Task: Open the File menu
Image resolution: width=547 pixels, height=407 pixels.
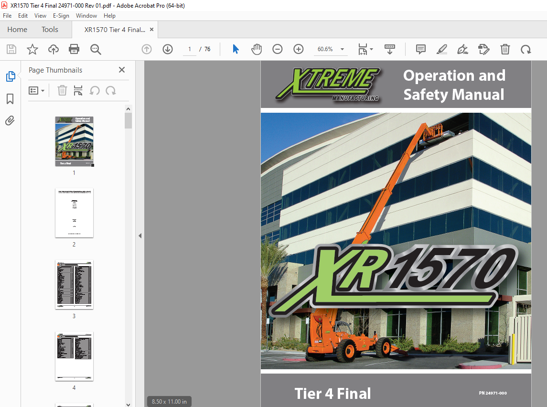Action: coord(7,16)
